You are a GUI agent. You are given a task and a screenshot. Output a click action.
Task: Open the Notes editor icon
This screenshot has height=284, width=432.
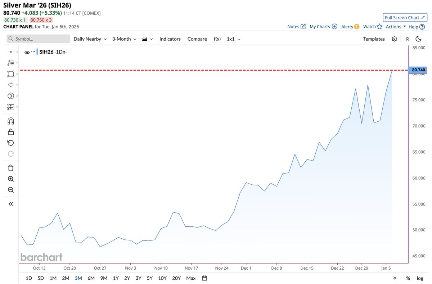tap(303, 27)
